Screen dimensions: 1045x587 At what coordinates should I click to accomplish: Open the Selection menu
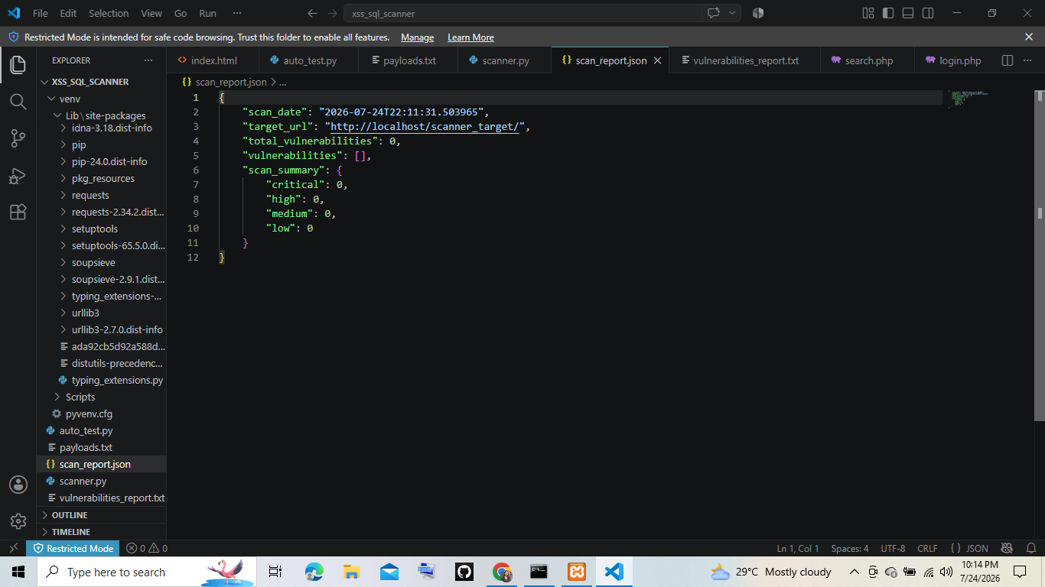point(109,13)
